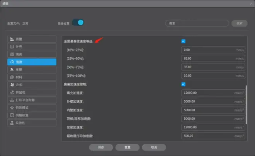The width and height of the screenshot is (255, 156).
Task: Open the 质量 (Quality) settings icon tab
Action: click(x=12, y=39)
